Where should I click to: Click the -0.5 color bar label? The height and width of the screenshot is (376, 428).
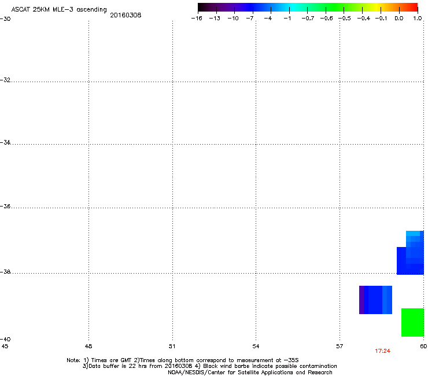pos(345,19)
